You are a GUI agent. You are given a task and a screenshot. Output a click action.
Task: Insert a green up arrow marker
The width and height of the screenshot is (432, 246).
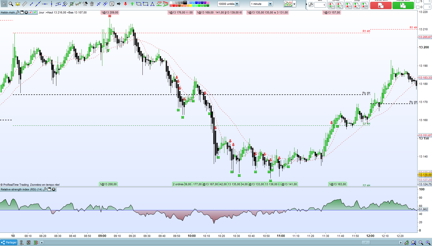[x=132, y=4]
